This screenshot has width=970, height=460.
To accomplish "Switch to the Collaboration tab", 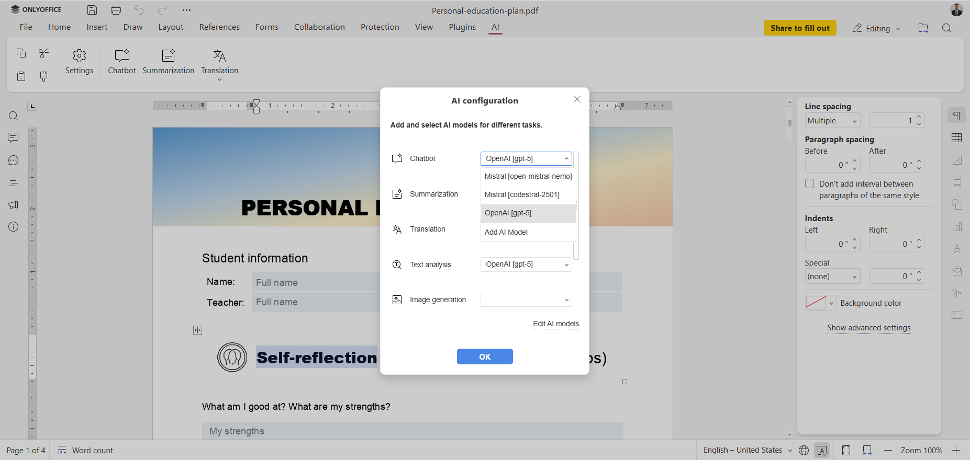I will [319, 27].
